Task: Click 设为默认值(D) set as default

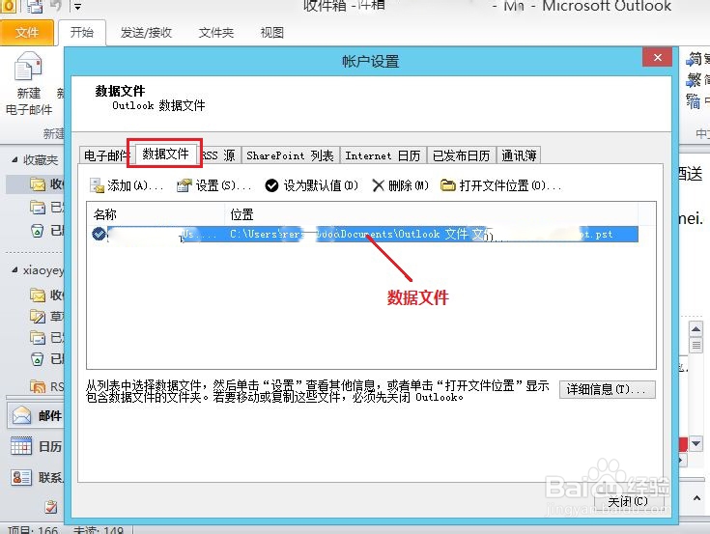Action: tap(311, 185)
